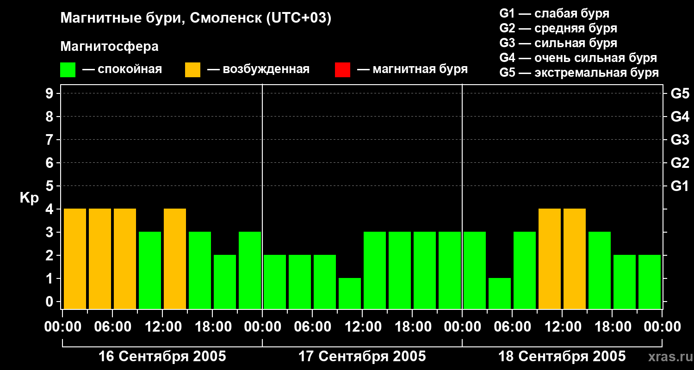Click the 12:00–15:00 bar on 17 September

click(x=375, y=270)
